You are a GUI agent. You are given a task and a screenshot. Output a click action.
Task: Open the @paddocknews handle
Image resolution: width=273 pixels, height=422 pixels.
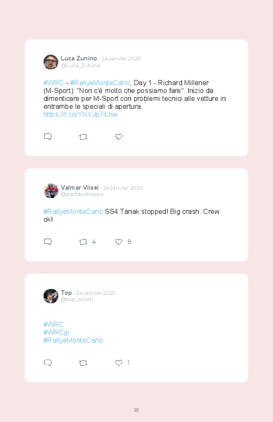click(82, 194)
